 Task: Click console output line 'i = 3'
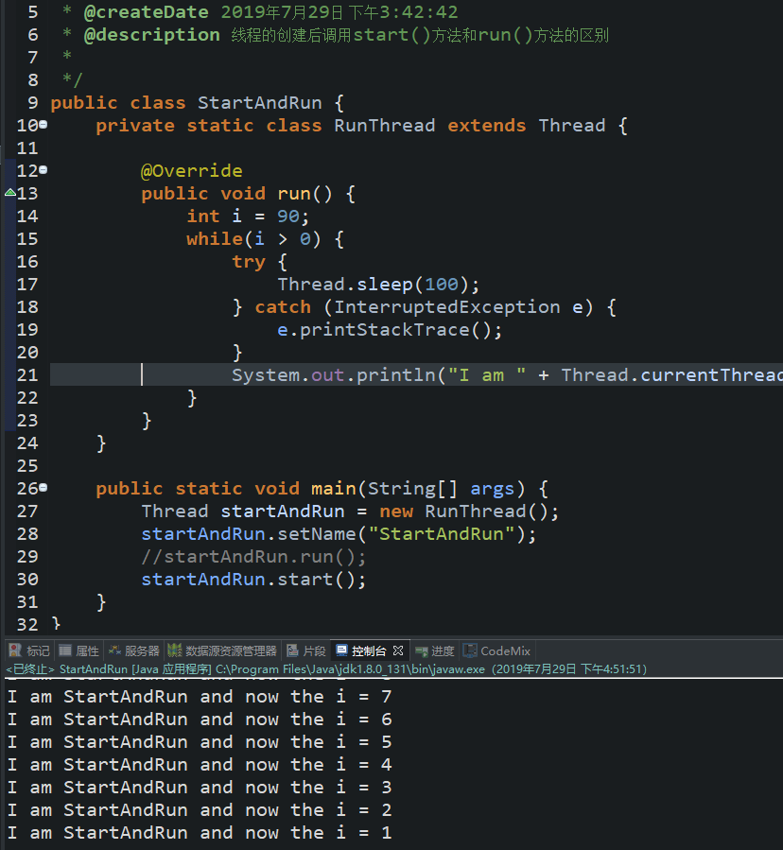click(x=199, y=788)
